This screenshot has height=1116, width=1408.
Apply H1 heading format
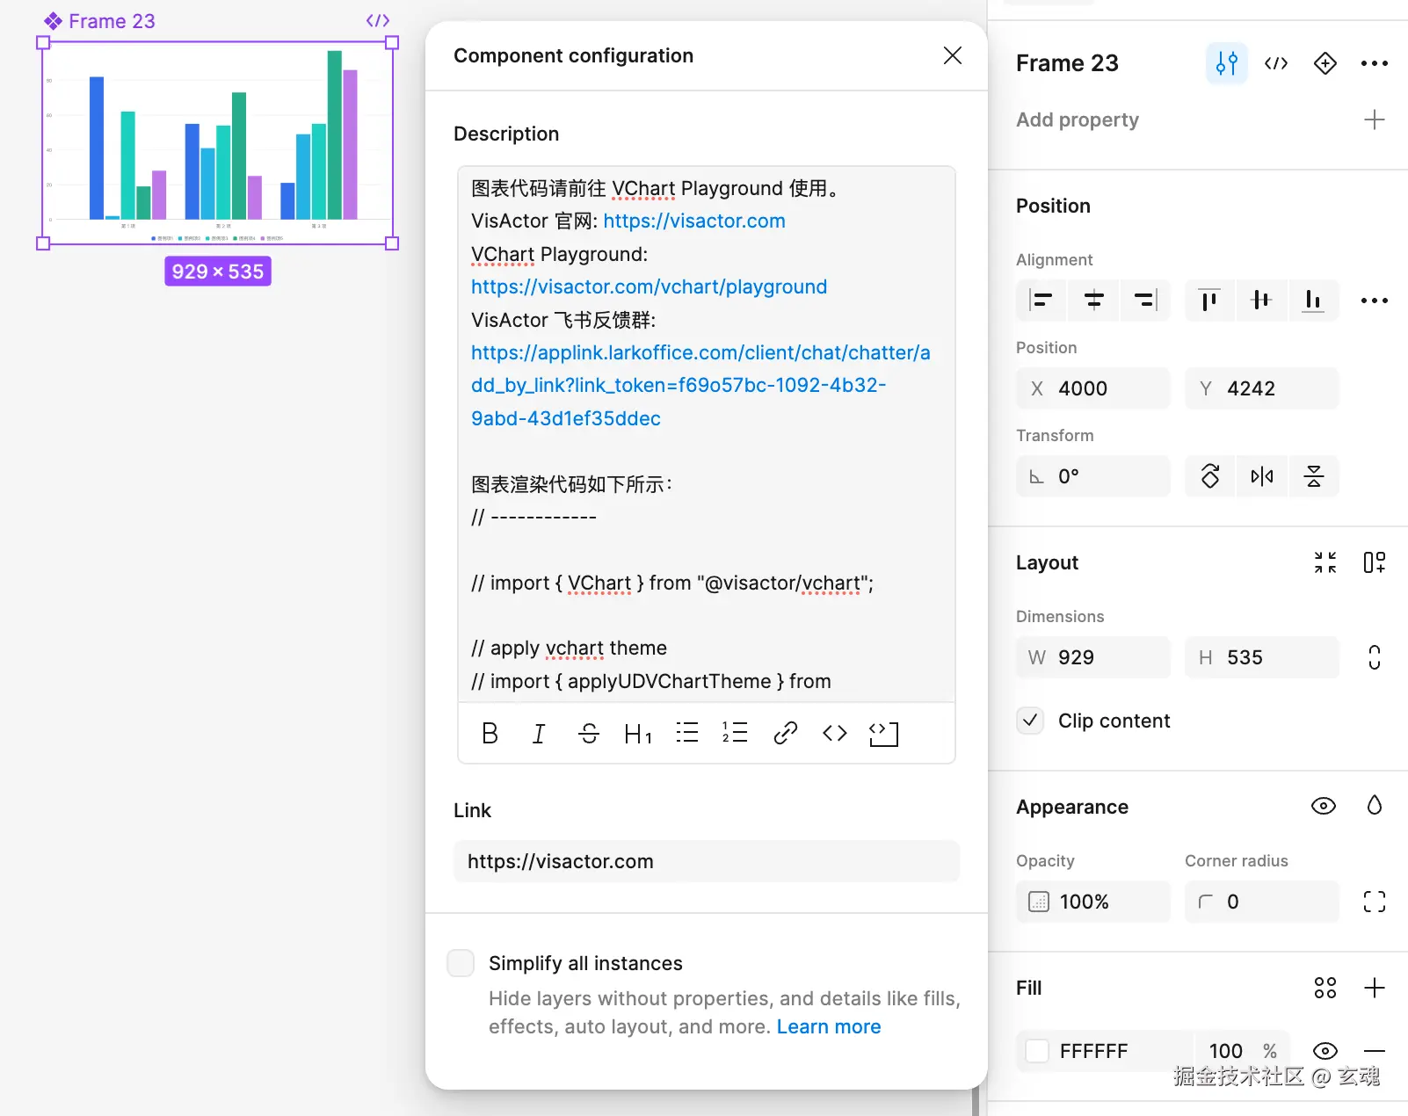pos(638,733)
